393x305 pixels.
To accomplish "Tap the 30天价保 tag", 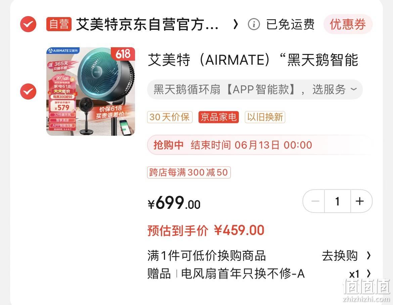I will click(170, 117).
